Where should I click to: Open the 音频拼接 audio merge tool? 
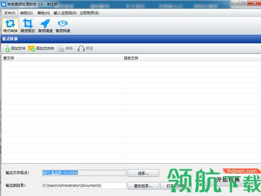(x=63, y=26)
